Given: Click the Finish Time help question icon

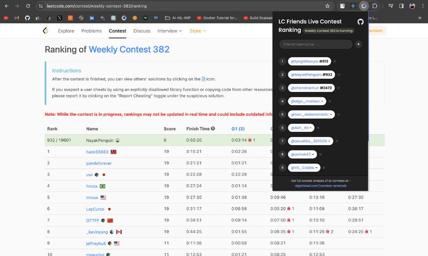Looking at the screenshot, I should [213, 129].
